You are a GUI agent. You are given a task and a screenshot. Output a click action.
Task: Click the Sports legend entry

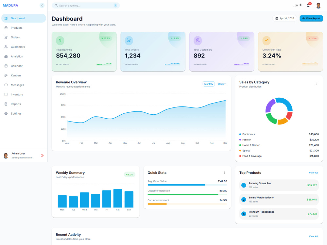click(279, 151)
